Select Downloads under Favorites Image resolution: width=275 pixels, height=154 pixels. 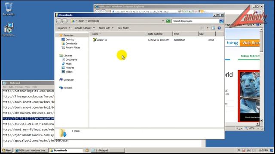click(x=71, y=44)
